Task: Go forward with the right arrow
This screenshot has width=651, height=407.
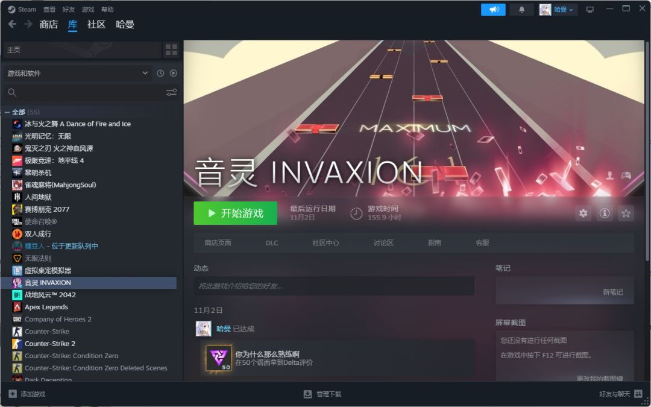Action: tap(28, 24)
